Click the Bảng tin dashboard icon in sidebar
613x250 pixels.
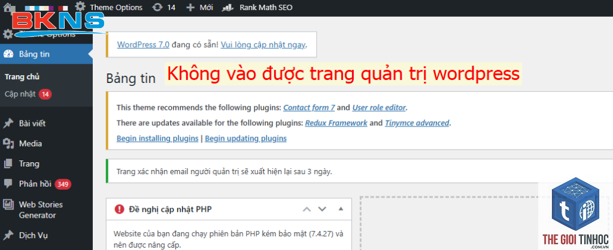[x=8, y=54]
